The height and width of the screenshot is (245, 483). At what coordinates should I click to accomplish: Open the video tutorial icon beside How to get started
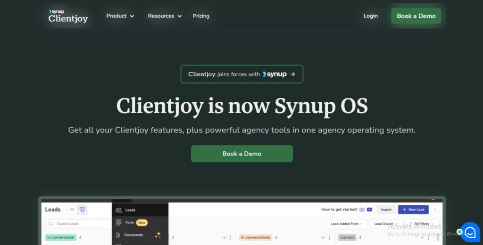click(x=369, y=210)
